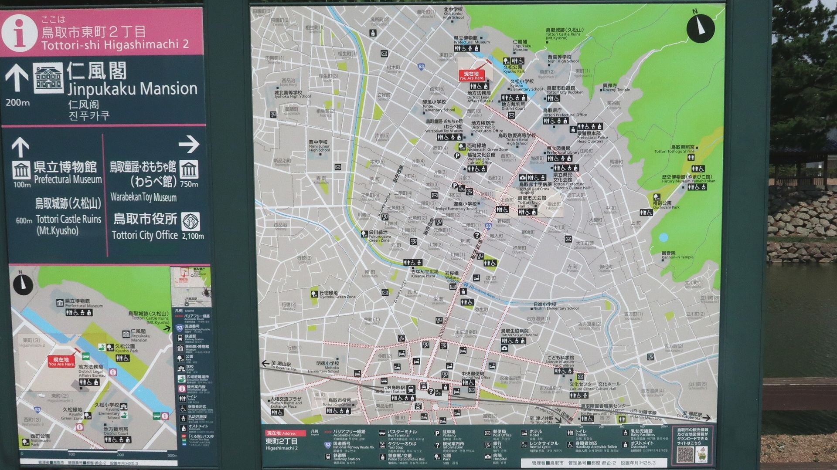Click 'Kyusho Green Zone' label on the inset map
Screen dimensions: 837x470
(71, 416)
